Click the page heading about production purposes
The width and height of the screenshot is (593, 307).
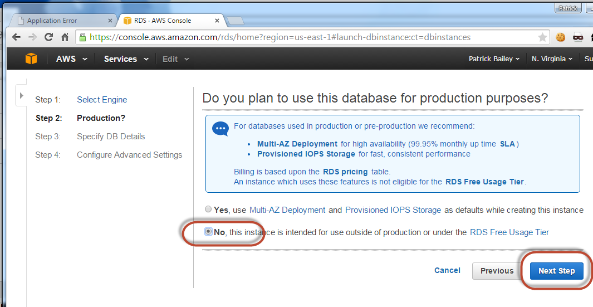pos(375,98)
